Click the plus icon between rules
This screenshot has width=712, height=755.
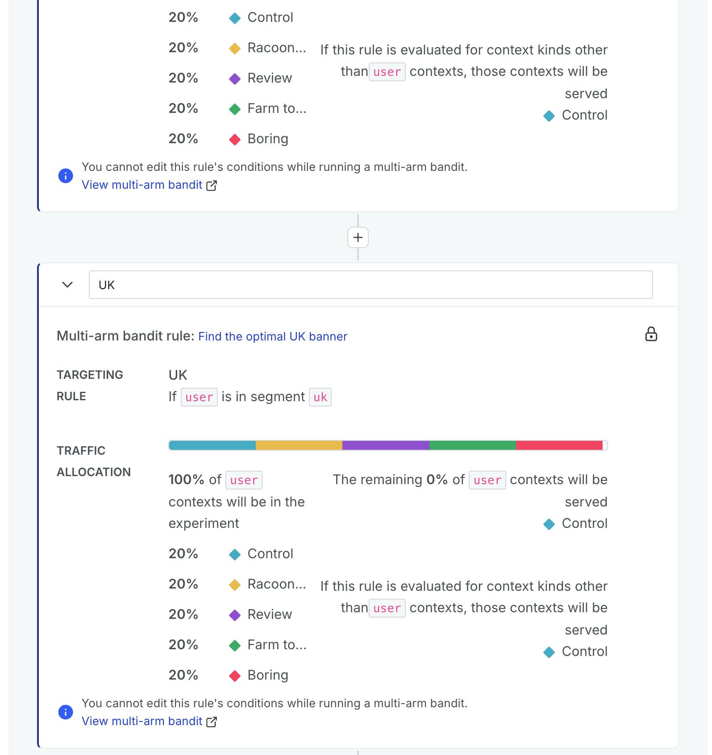tap(358, 237)
